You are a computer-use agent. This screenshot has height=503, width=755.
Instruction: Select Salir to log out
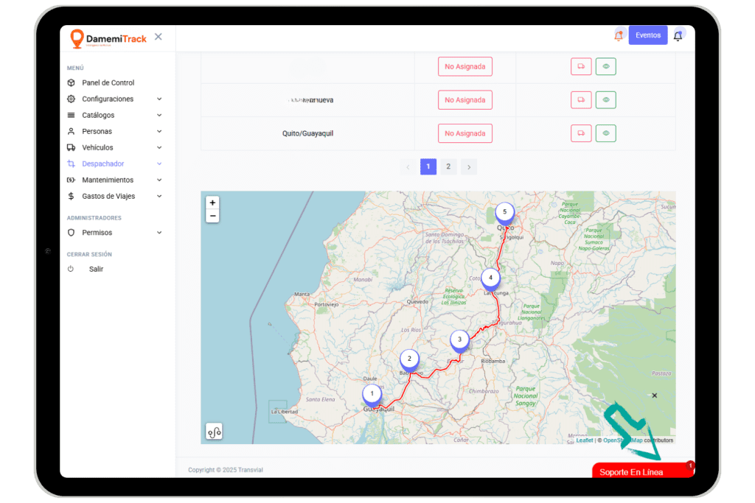click(x=96, y=269)
